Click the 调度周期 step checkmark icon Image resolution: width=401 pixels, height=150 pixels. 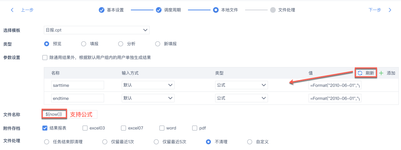pos(159,10)
